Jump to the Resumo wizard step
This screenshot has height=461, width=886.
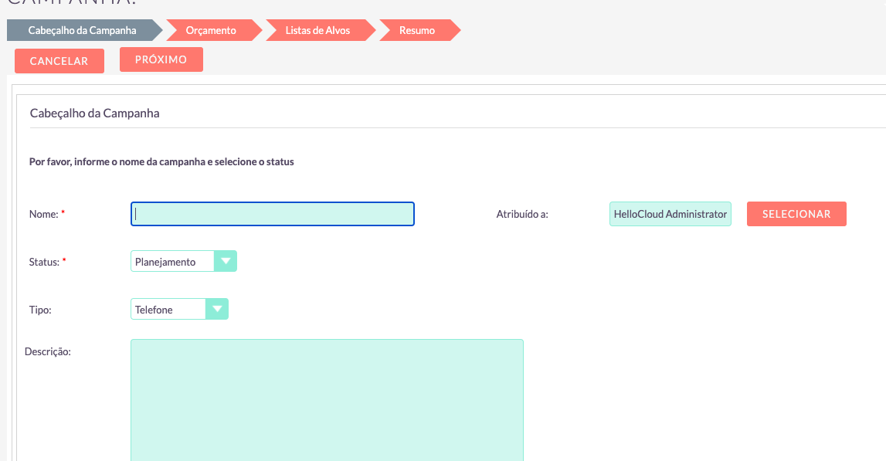417,31
